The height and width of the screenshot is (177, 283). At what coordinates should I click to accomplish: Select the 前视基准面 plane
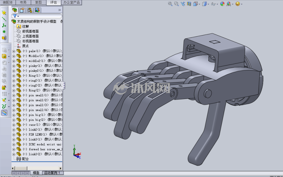[x=30, y=31]
